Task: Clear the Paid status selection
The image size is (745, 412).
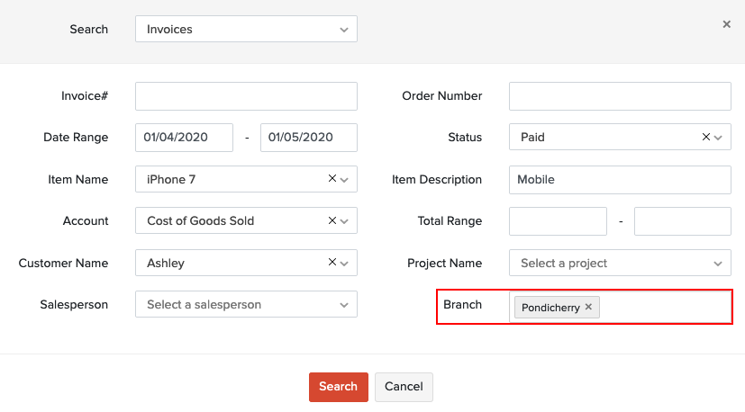Action: pyautogui.click(x=706, y=138)
